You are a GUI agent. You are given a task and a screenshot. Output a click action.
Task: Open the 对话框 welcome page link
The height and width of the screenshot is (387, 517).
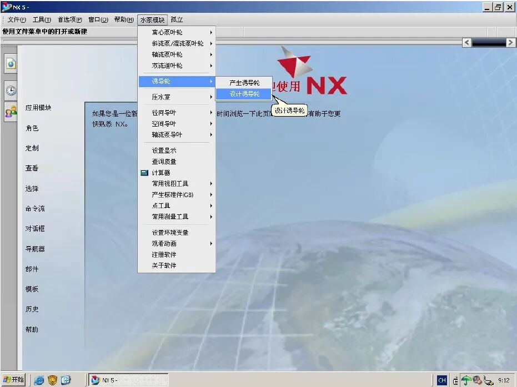[35, 229]
